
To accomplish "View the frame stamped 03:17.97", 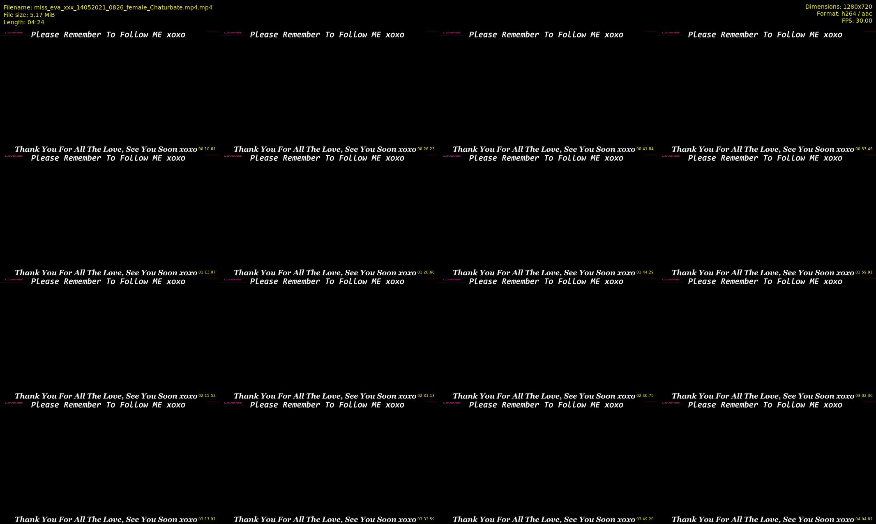I will point(109,462).
